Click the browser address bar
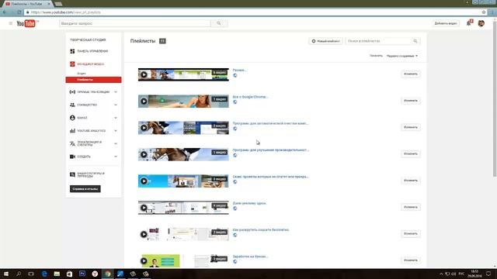 tap(254, 12)
